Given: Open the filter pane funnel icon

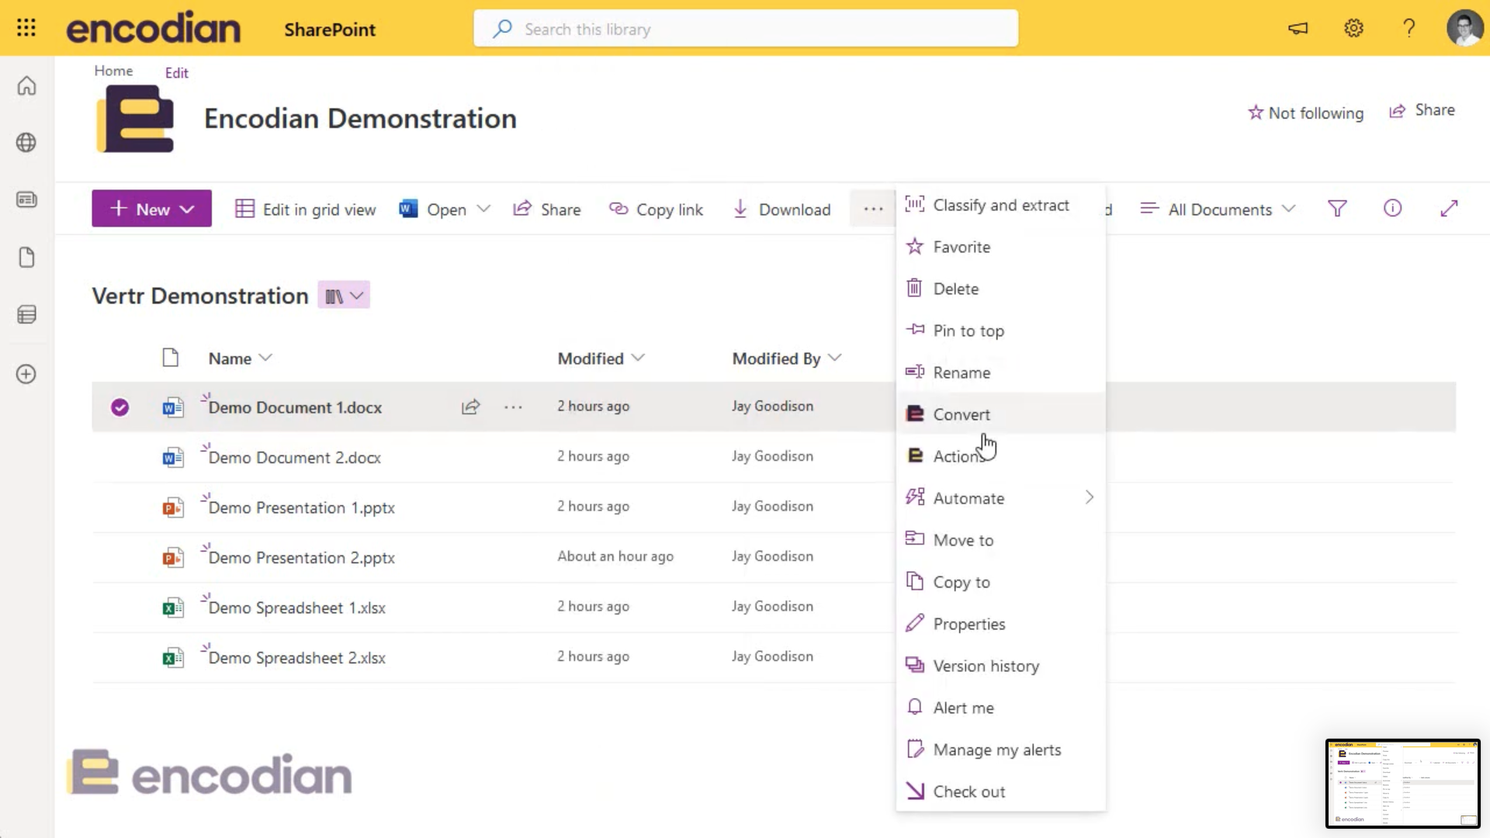Looking at the screenshot, I should [1337, 209].
